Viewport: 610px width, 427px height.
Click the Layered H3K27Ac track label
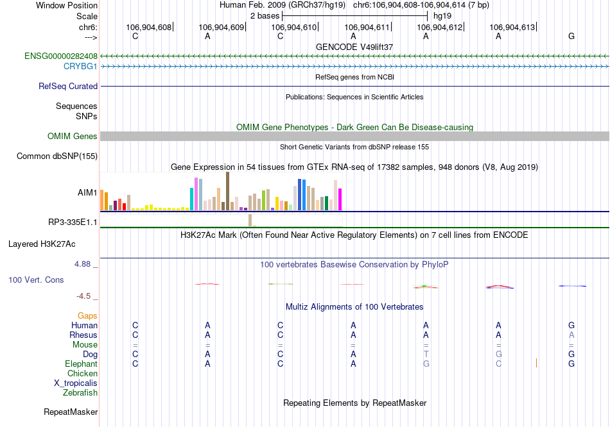(42, 244)
